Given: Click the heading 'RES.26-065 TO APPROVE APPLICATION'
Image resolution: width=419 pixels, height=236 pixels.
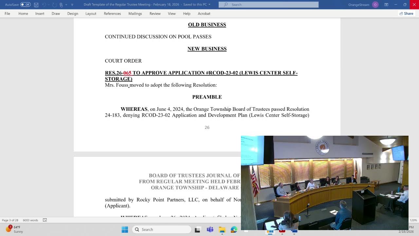Looking at the screenshot, I should tap(201, 76).
